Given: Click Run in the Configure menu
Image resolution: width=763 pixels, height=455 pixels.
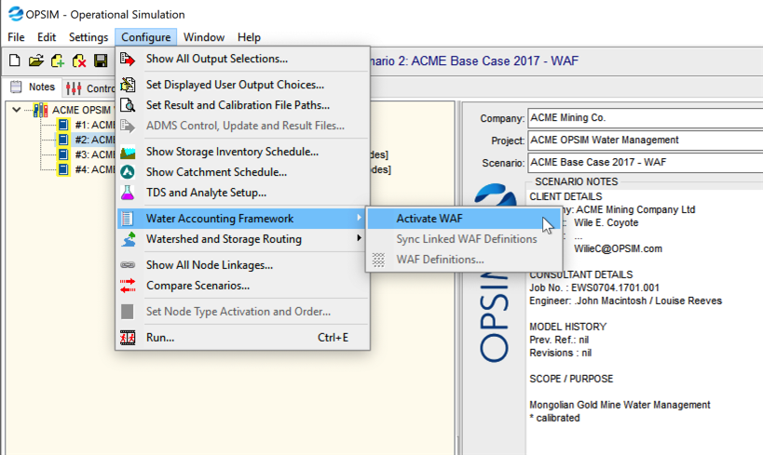Looking at the screenshot, I should click(x=159, y=337).
